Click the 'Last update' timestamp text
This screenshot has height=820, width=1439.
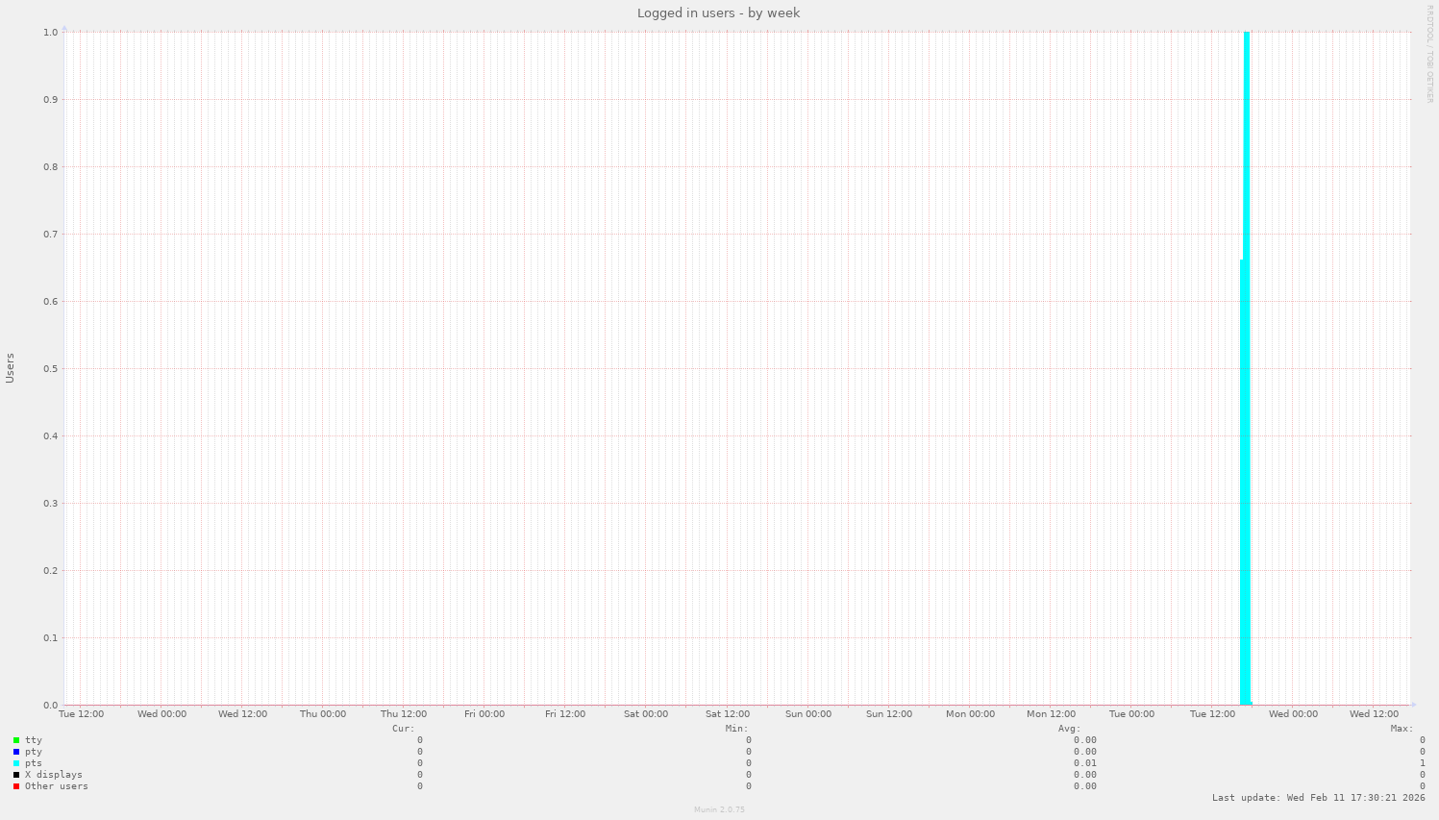(1318, 798)
